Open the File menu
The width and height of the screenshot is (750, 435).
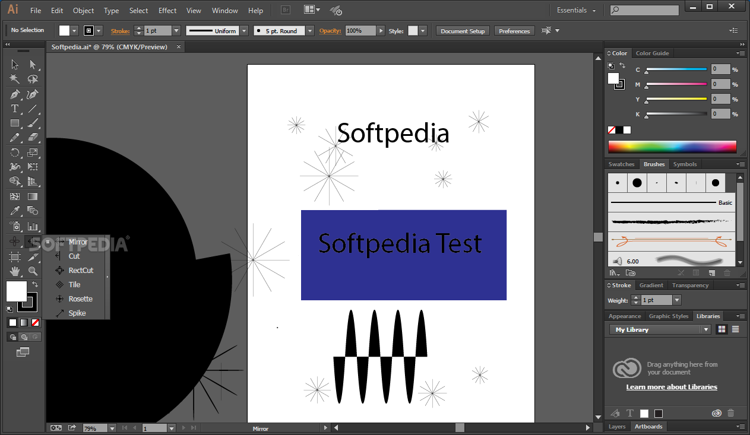click(x=36, y=11)
